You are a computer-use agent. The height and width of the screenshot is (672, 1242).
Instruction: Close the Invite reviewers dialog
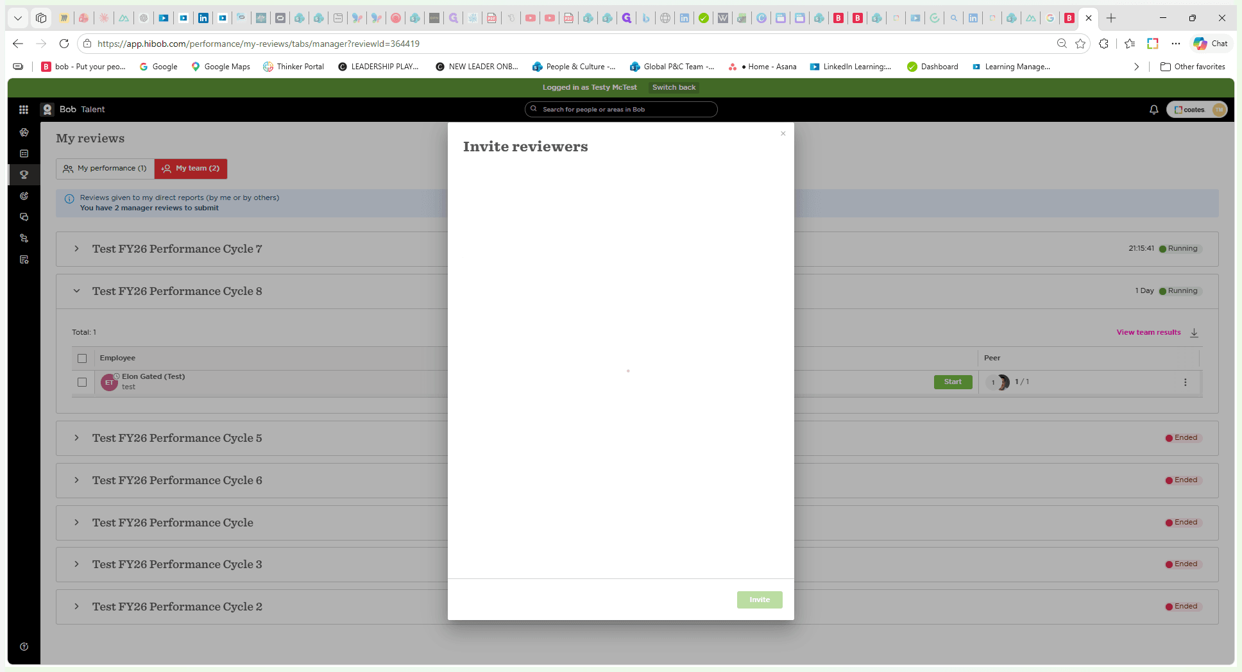coord(783,133)
